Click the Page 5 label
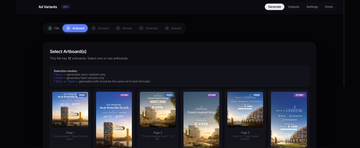The height and width of the screenshot is (148, 360). 245,133
